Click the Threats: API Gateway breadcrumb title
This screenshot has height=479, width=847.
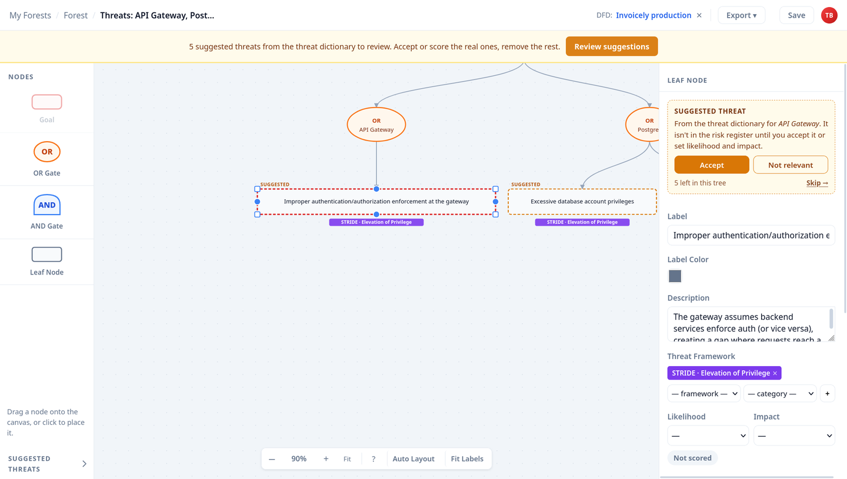coord(157,15)
